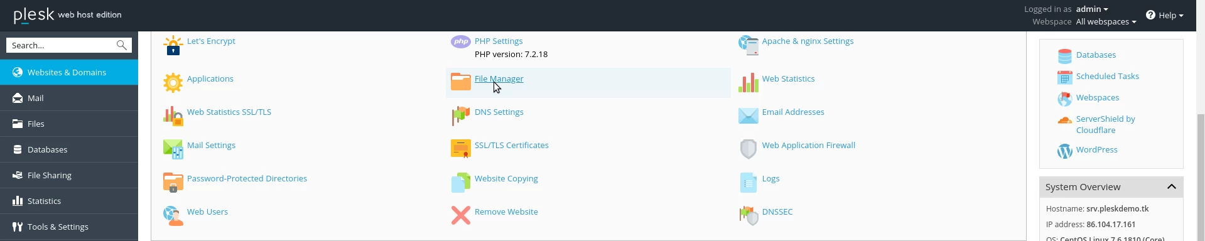Collapse the System Overview panel
The height and width of the screenshot is (241, 1205).
tap(1171, 187)
